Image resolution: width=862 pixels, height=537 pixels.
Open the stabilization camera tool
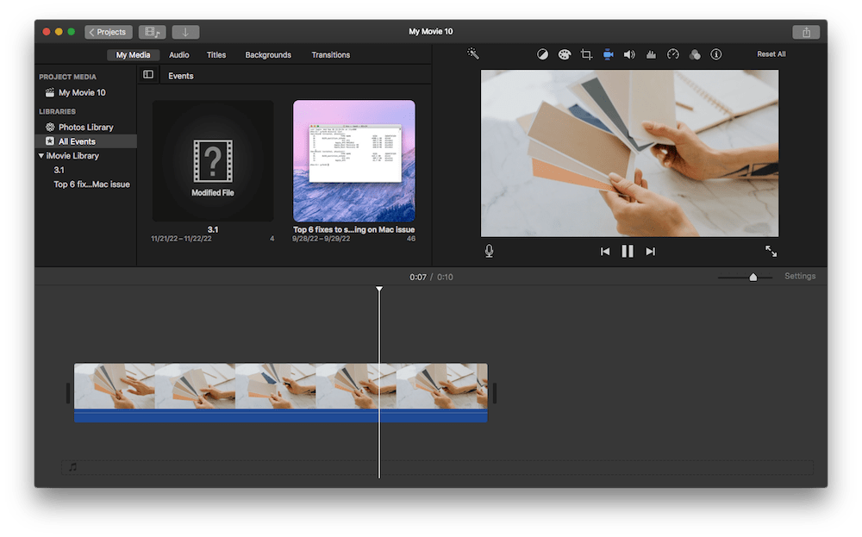coord(608,54)
